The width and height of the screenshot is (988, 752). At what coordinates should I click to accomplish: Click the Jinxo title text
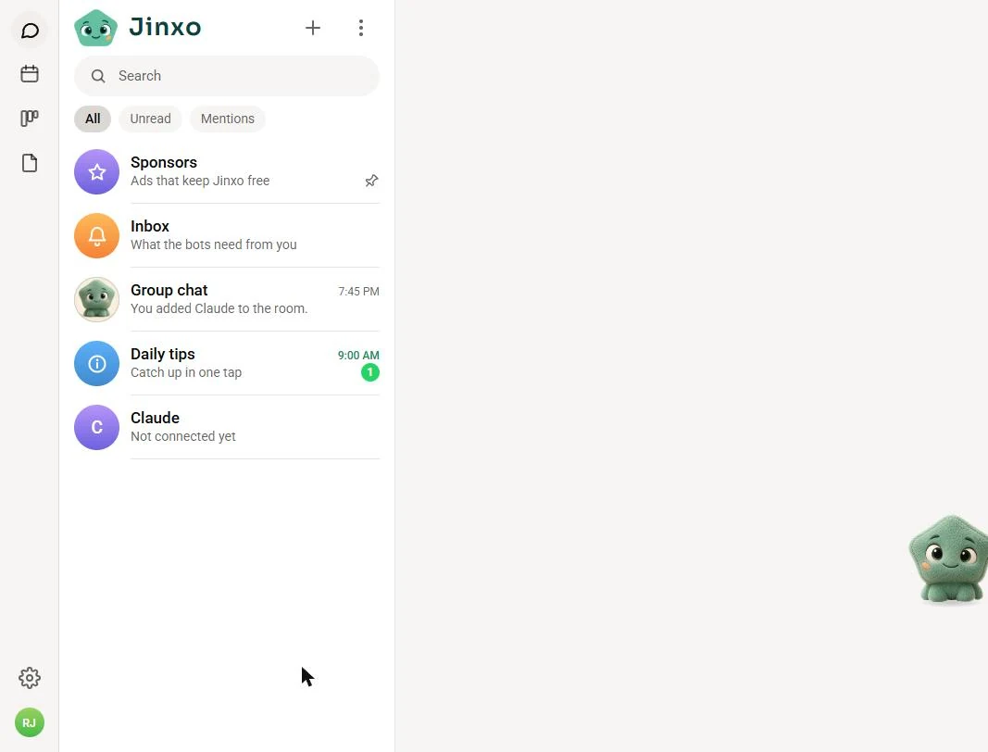tap(165, 27)
